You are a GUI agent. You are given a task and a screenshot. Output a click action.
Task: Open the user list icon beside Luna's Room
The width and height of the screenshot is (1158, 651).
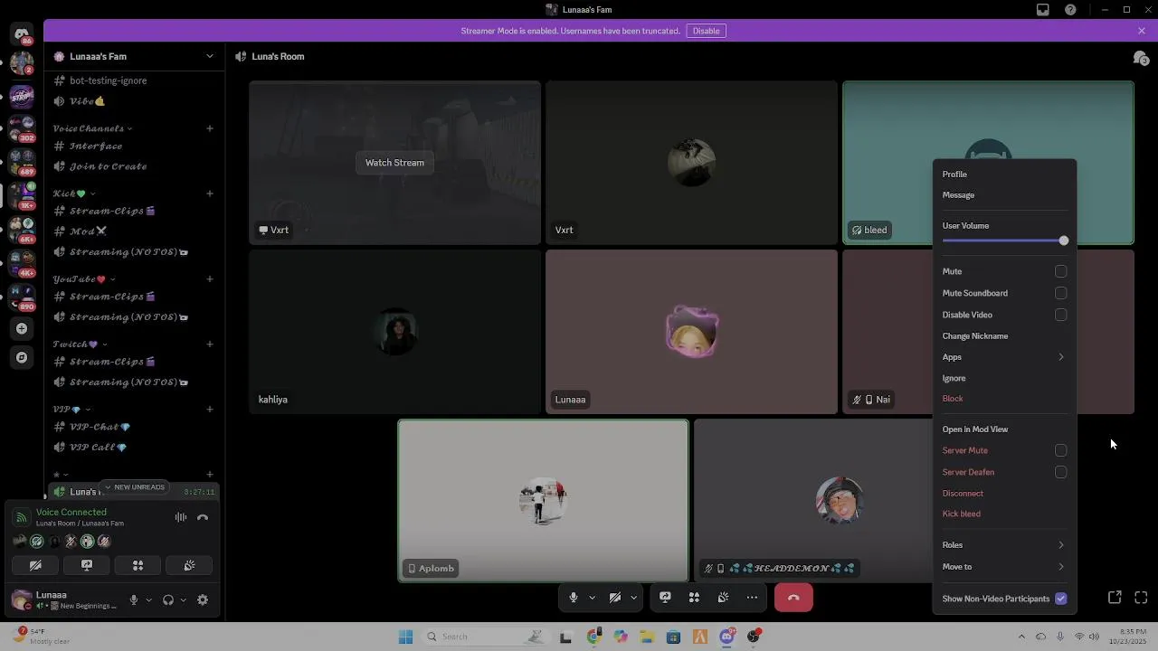[1141, 57]
